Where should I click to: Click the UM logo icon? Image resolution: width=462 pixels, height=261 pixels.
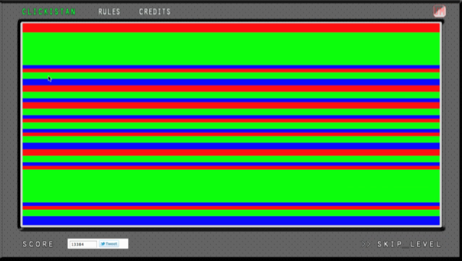[x=440, y=11]
